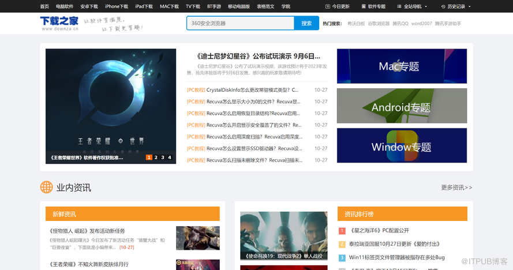Viewport: 513px width, 270px height.
Task: Click hot search link word2007
Action: click(x=421, y=24)
